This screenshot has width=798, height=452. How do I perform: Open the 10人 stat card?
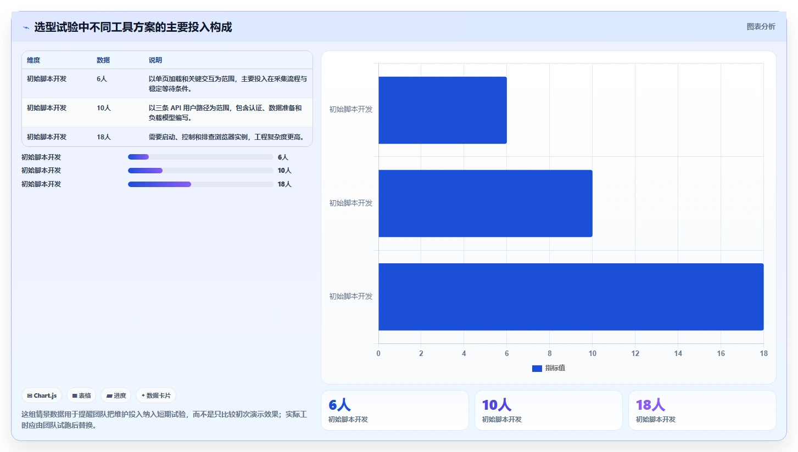point(548,410)
